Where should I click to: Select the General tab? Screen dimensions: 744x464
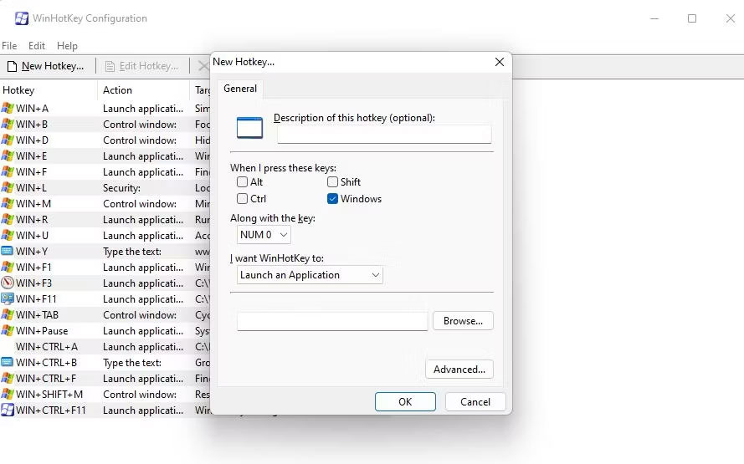point(240,89)
